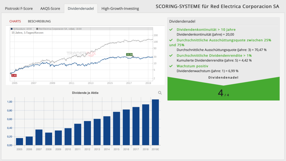Image resolution: width=286 pixels, height=161 pixels.
Task: Click 'Dividendenwachstum (Jahre: 1) = 6,99 %'
Action: 208,71
